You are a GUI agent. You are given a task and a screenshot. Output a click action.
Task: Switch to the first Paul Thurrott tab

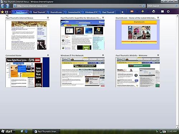click(x=20, y=12)
